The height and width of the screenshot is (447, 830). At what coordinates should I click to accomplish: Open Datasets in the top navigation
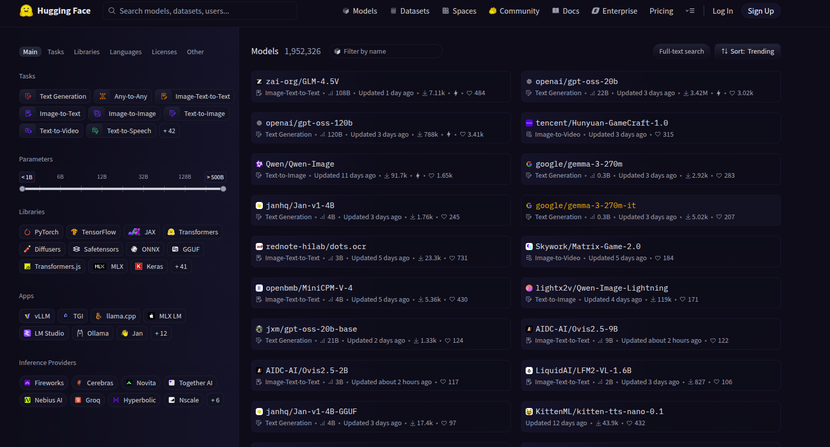(410, 11)
